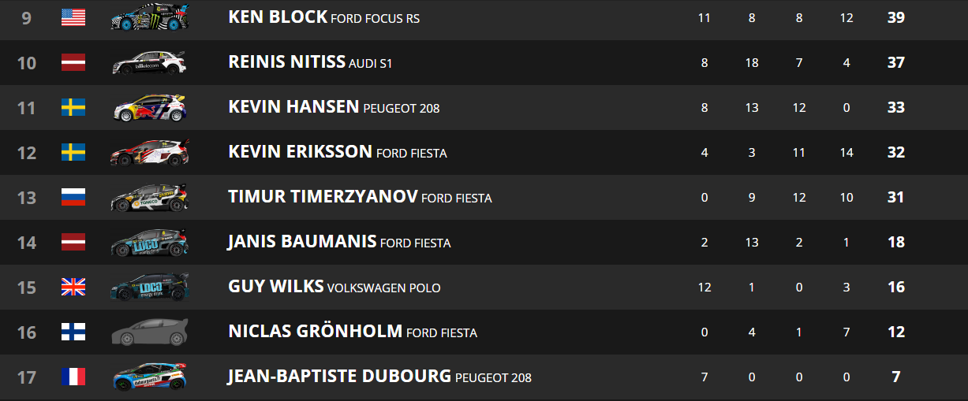This screenshot has height=401, width=968.
Task: Click Ken Block's Ford Focus RS car image
Action: (x=150, y=17)
